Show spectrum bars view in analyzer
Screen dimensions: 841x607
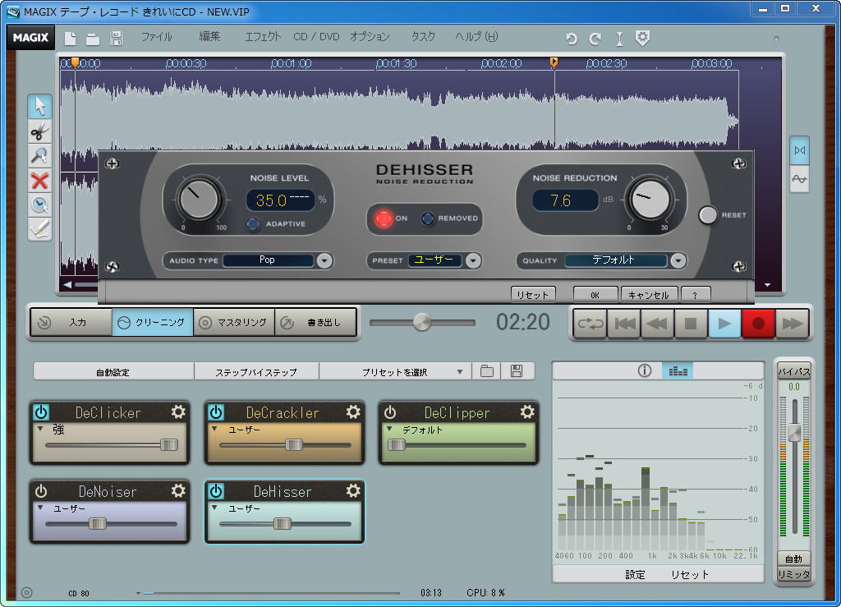click(x=678, y=370)
